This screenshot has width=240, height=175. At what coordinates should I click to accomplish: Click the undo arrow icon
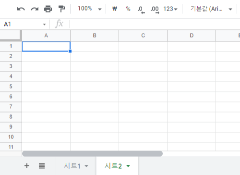[21, 9]
